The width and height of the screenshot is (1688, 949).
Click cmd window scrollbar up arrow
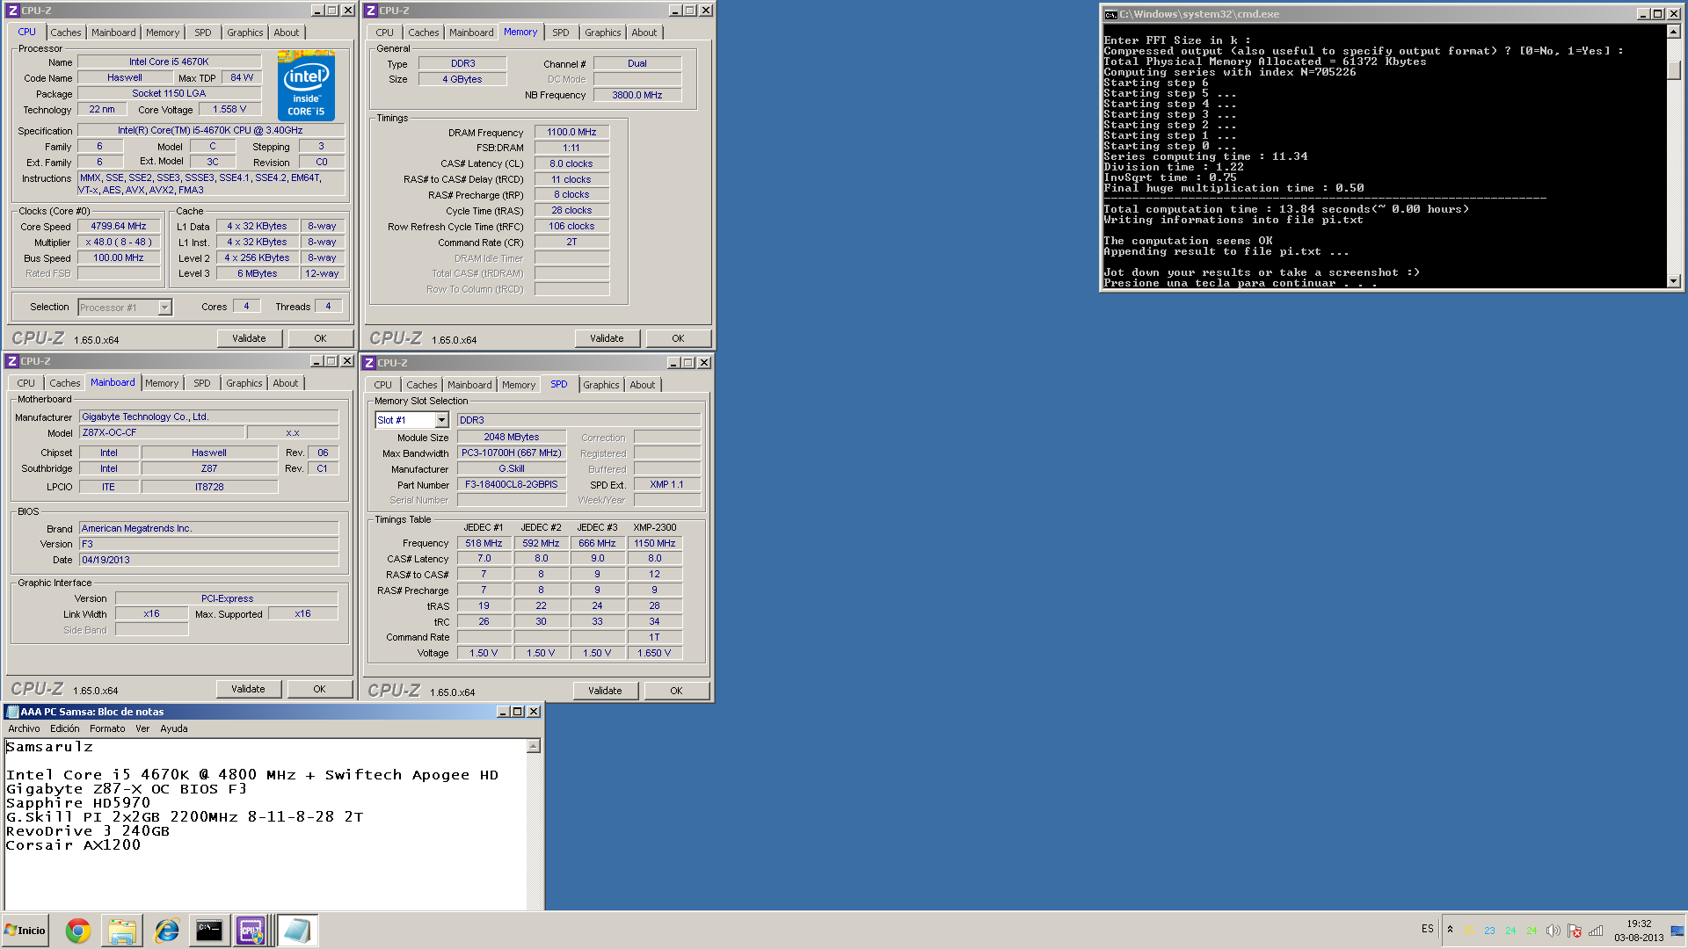[1673, 32]
